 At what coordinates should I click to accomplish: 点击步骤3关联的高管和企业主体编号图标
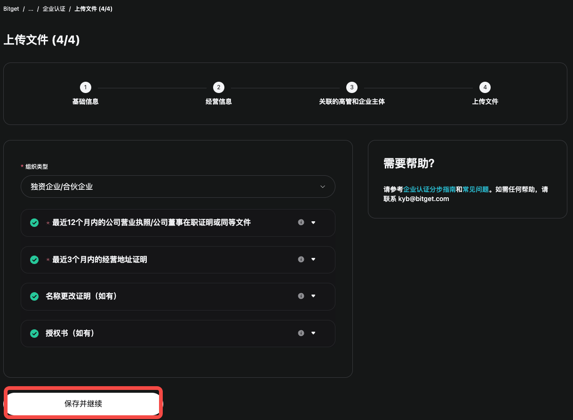352,87
